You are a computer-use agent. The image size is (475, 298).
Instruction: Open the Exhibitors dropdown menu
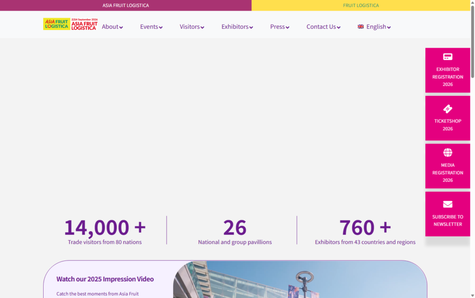(x=237, y=27)
